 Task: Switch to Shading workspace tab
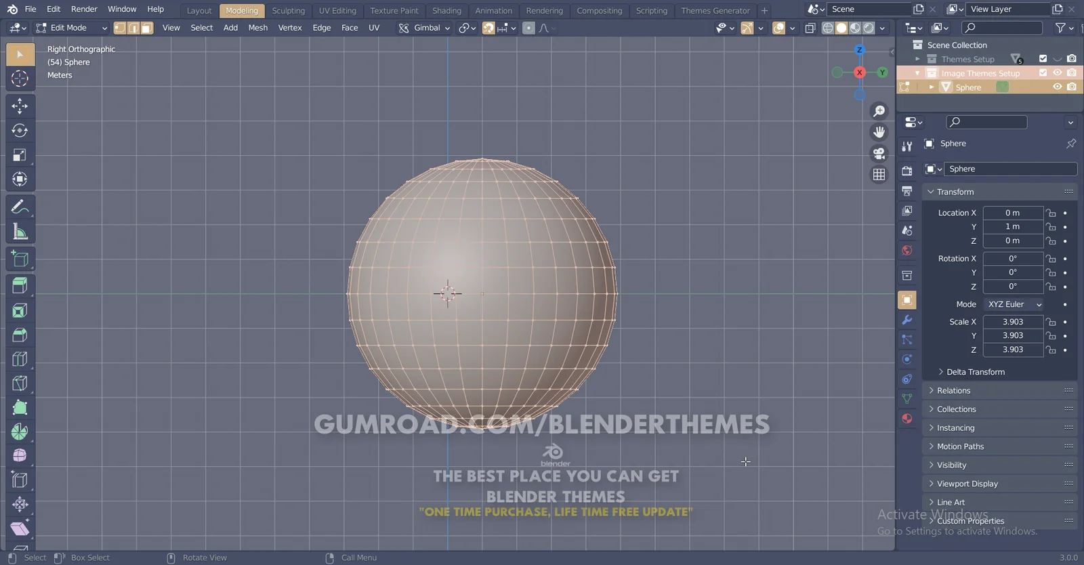point(446,11)
